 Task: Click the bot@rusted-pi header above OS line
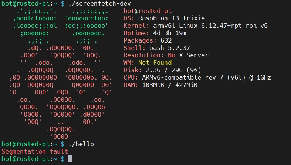click(148, 11)
